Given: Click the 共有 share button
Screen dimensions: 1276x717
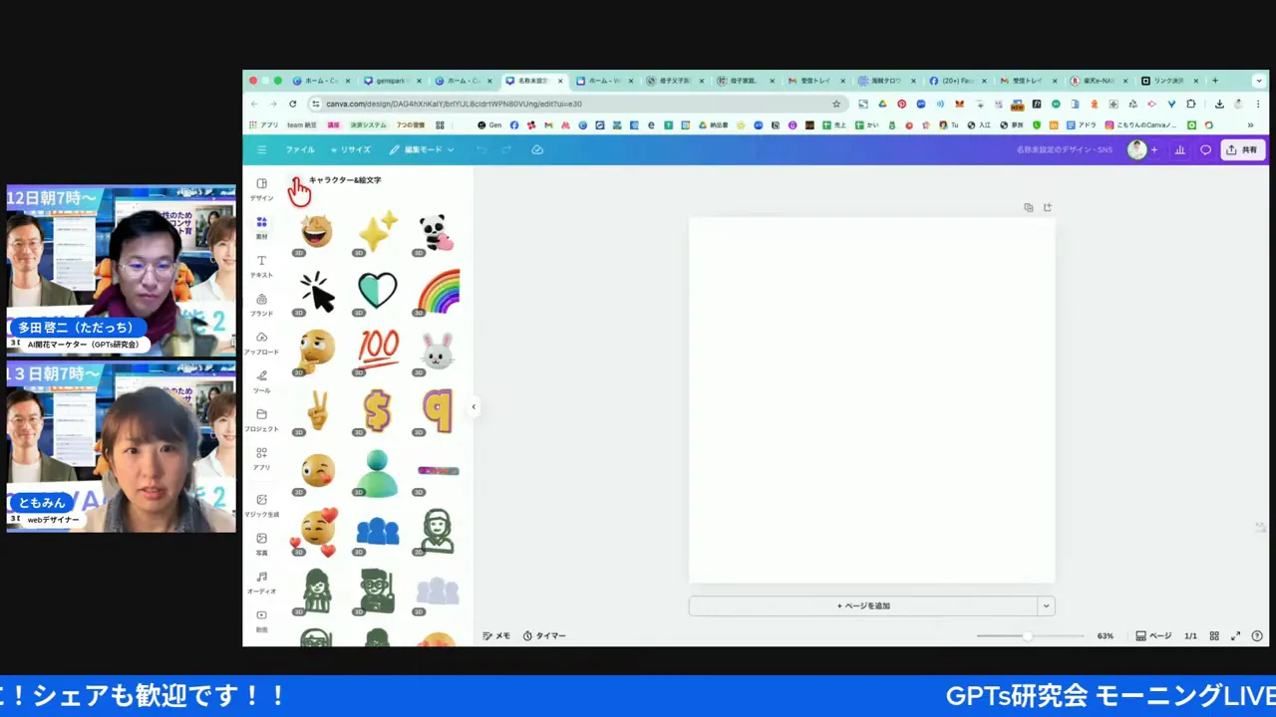Looking at the screenshot, I should pos(1243,150).
